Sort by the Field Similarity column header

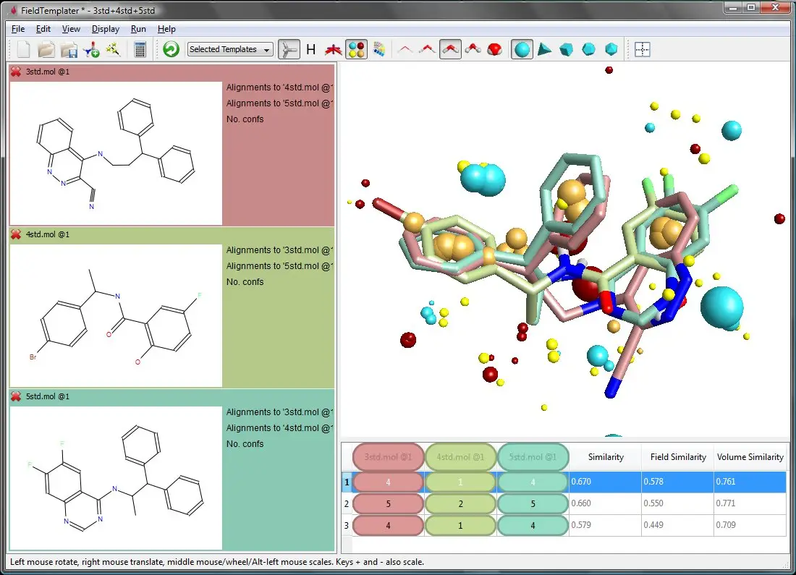tap(678, 457)
